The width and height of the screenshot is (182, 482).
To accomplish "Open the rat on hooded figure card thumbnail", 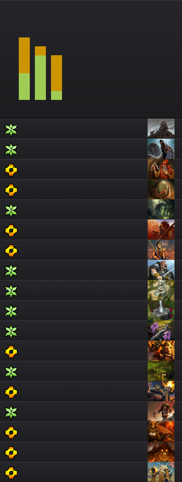I will click(x=161, y=129).
